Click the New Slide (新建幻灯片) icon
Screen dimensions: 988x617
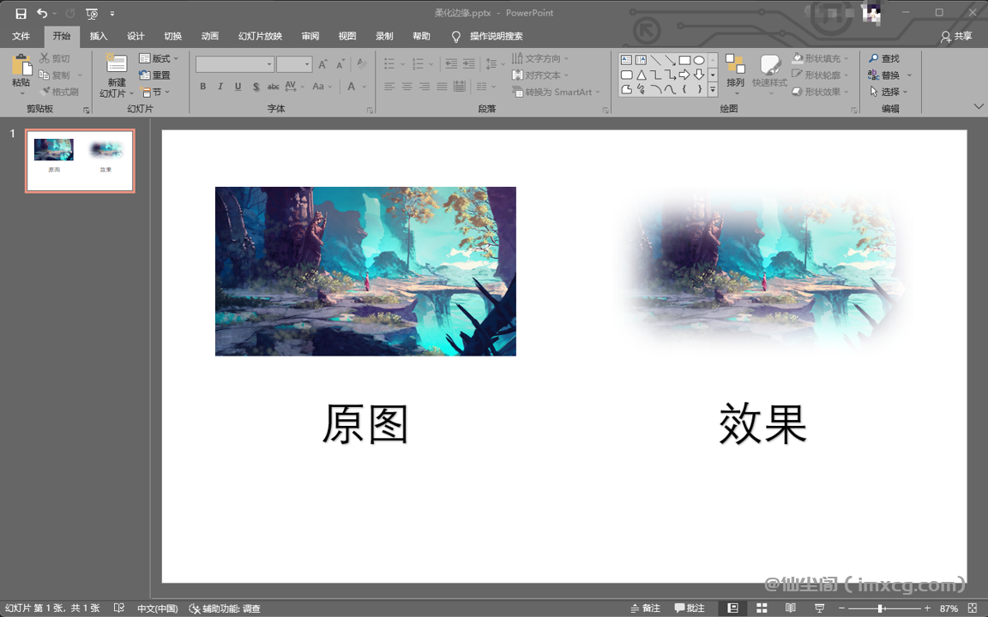[117, 64]
